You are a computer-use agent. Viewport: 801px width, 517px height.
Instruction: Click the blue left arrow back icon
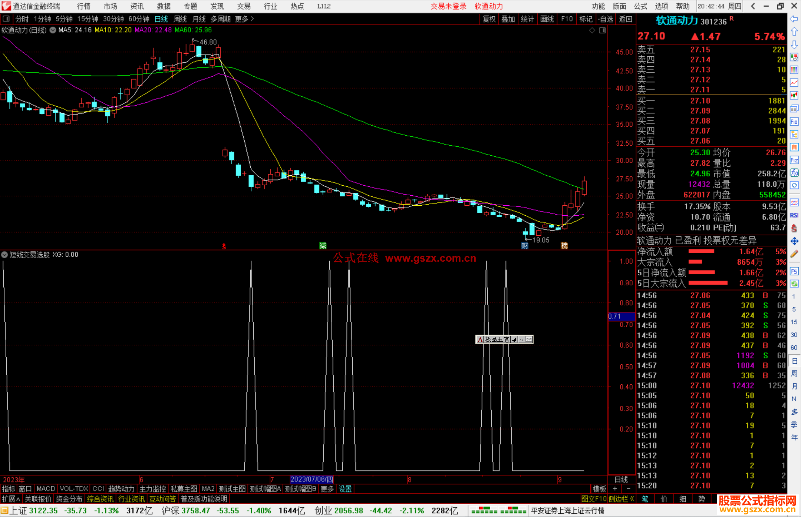794,19
